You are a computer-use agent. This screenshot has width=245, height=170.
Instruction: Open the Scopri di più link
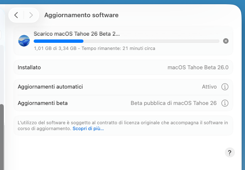click(88, 128)
